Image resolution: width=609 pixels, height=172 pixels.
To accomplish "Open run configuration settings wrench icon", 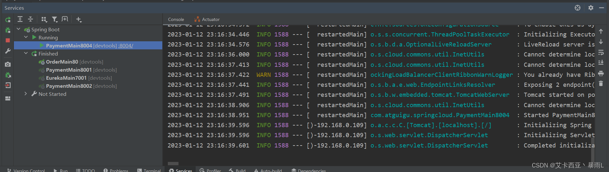I will point(8,51).
